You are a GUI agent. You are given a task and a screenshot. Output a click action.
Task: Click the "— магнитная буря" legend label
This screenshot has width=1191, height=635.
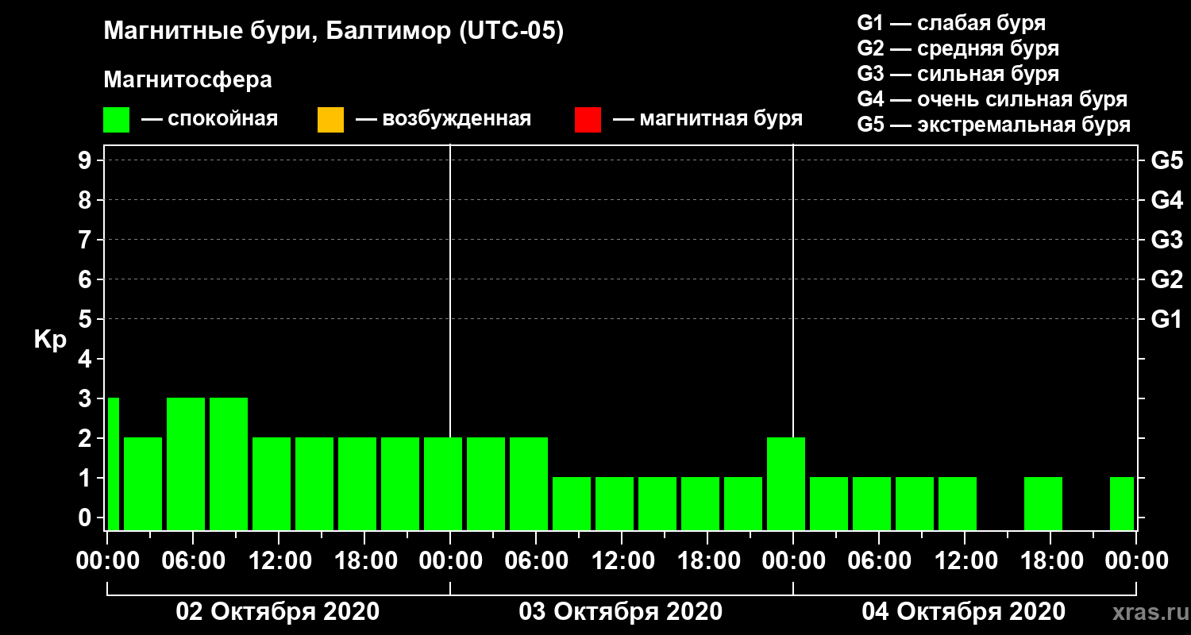707,120
